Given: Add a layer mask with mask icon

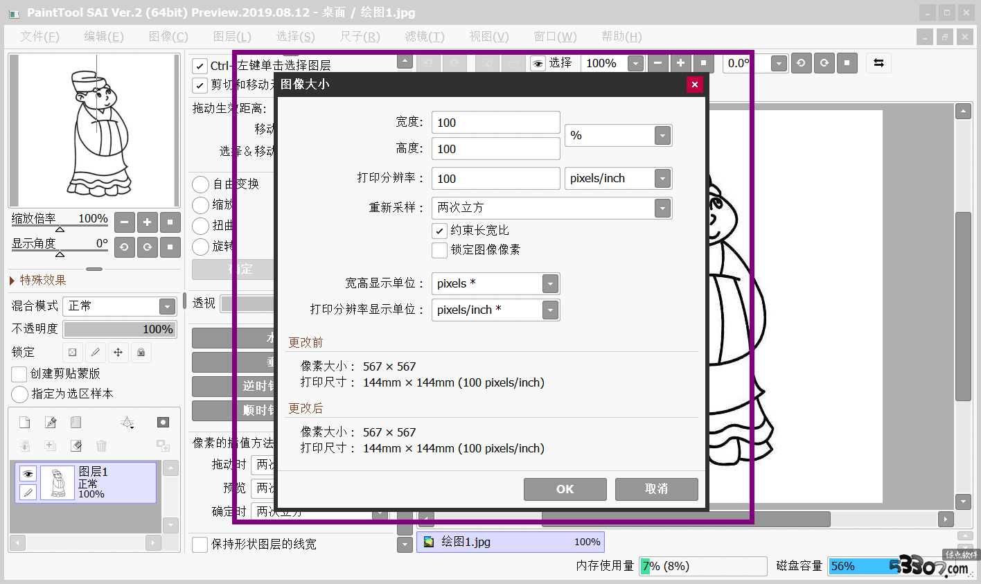Looking at the screenshot, I should (163, 423).
